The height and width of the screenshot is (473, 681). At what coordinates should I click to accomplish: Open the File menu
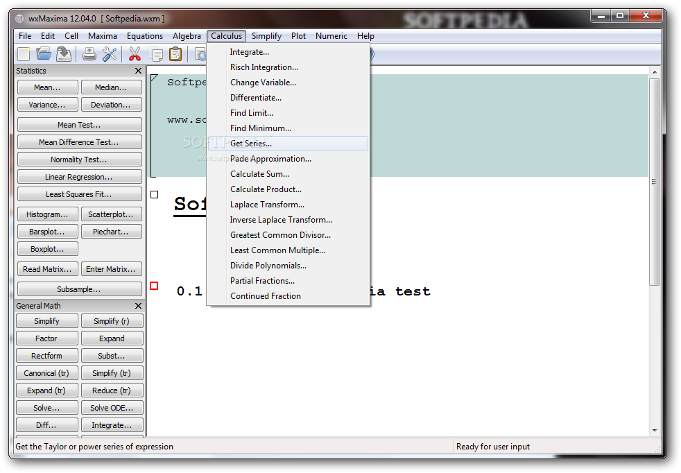25,36
